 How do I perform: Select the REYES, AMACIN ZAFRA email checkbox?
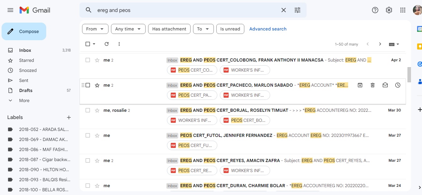88,160
